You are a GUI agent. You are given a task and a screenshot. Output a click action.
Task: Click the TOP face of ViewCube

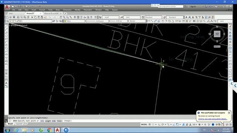pyautogui.click(x=217, y=34)
